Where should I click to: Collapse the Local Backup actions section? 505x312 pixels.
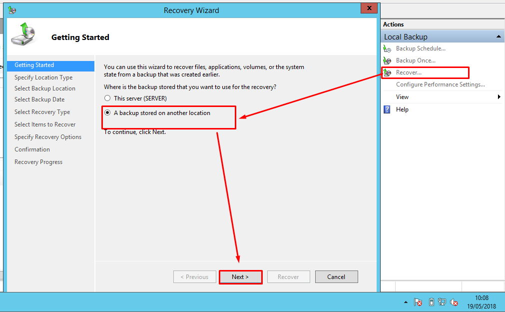499,36
